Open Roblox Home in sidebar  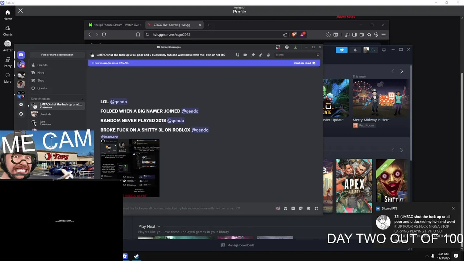pos(8,15)
